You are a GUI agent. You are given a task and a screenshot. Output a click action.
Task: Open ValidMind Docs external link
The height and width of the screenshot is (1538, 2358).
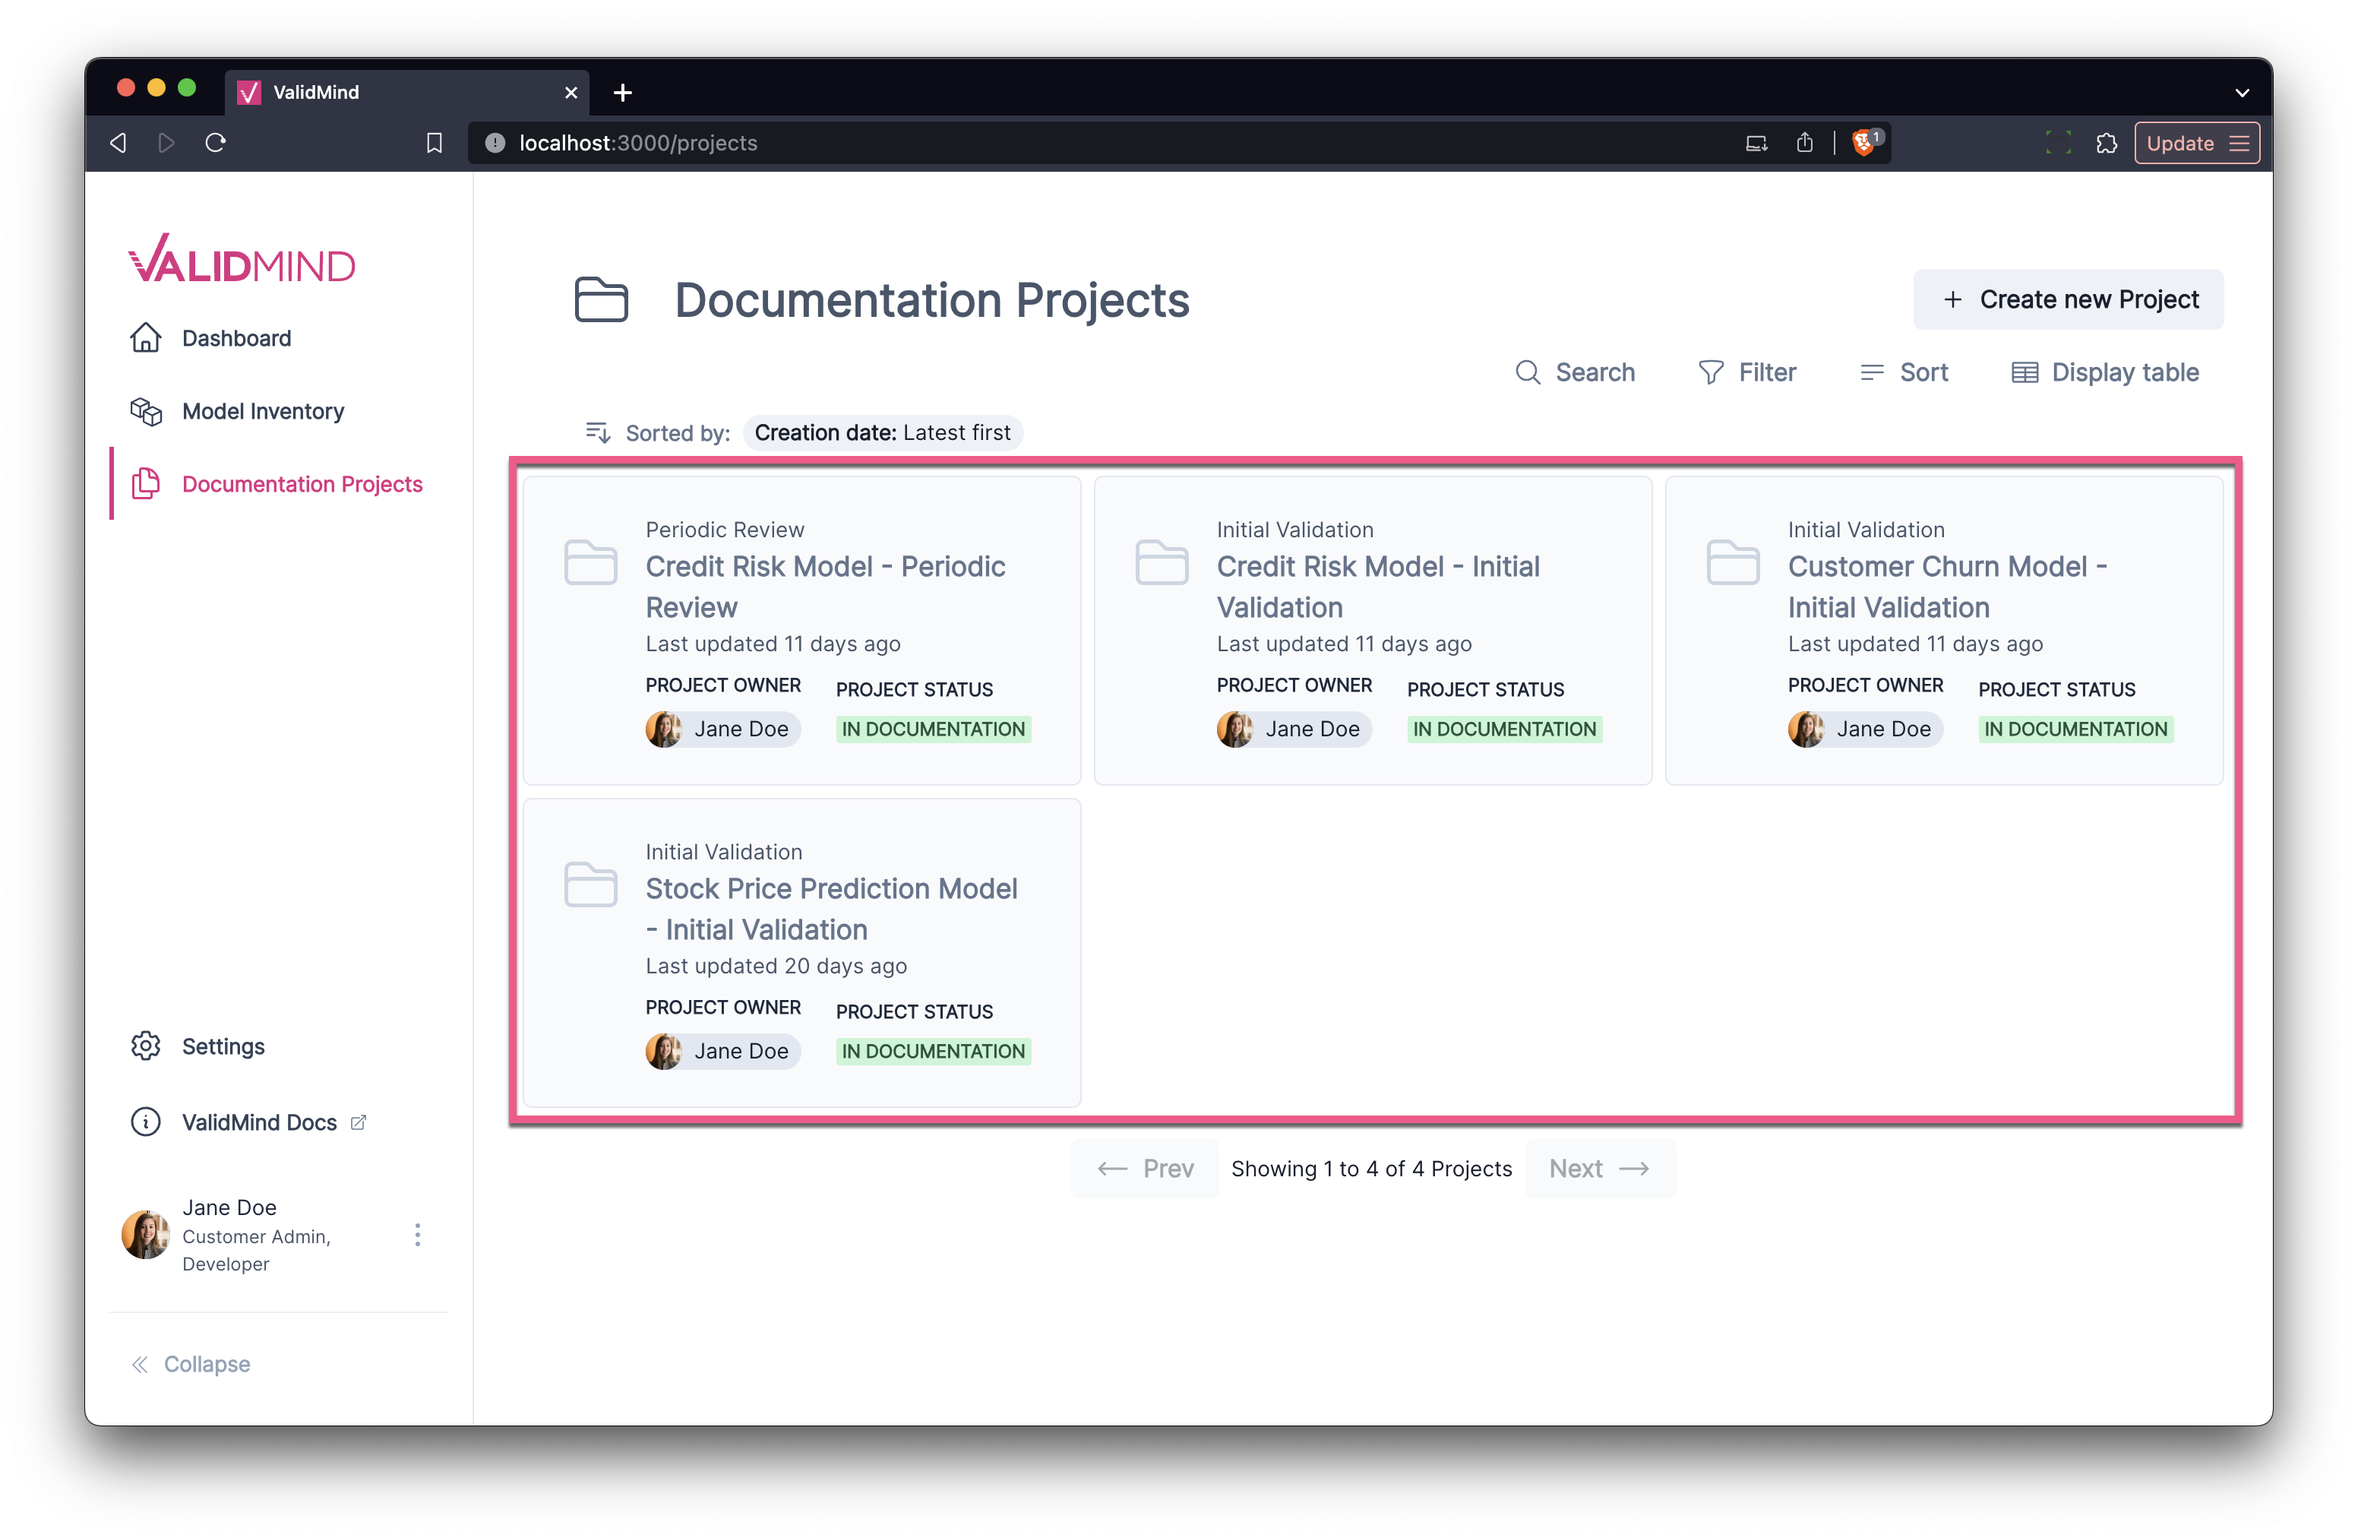(260, 1122)
